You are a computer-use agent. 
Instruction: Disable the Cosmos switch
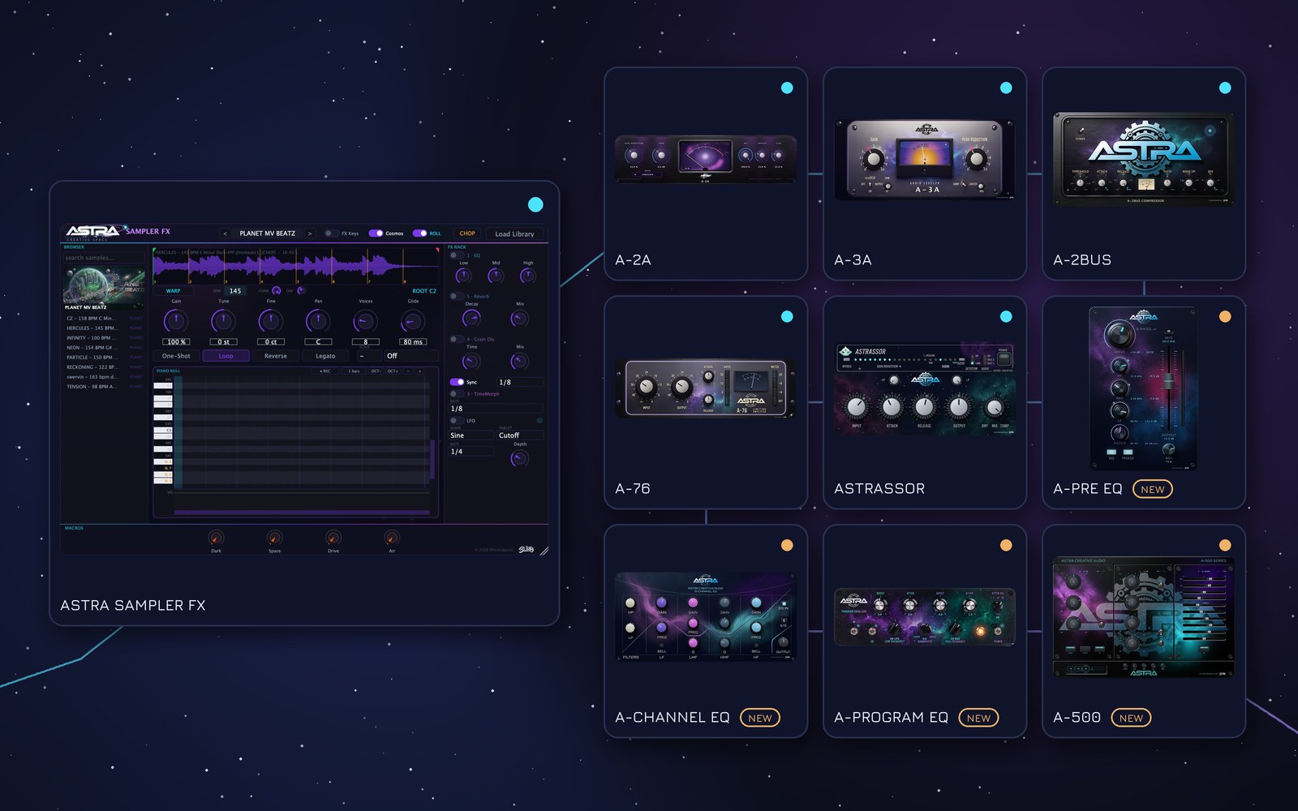click(x=376, y=234)
